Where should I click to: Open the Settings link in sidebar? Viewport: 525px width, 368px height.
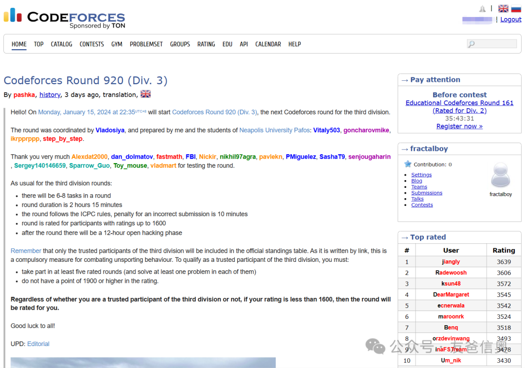pos(421,175)
